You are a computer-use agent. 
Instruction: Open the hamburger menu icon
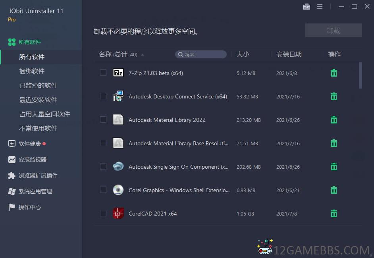point(320,7)
